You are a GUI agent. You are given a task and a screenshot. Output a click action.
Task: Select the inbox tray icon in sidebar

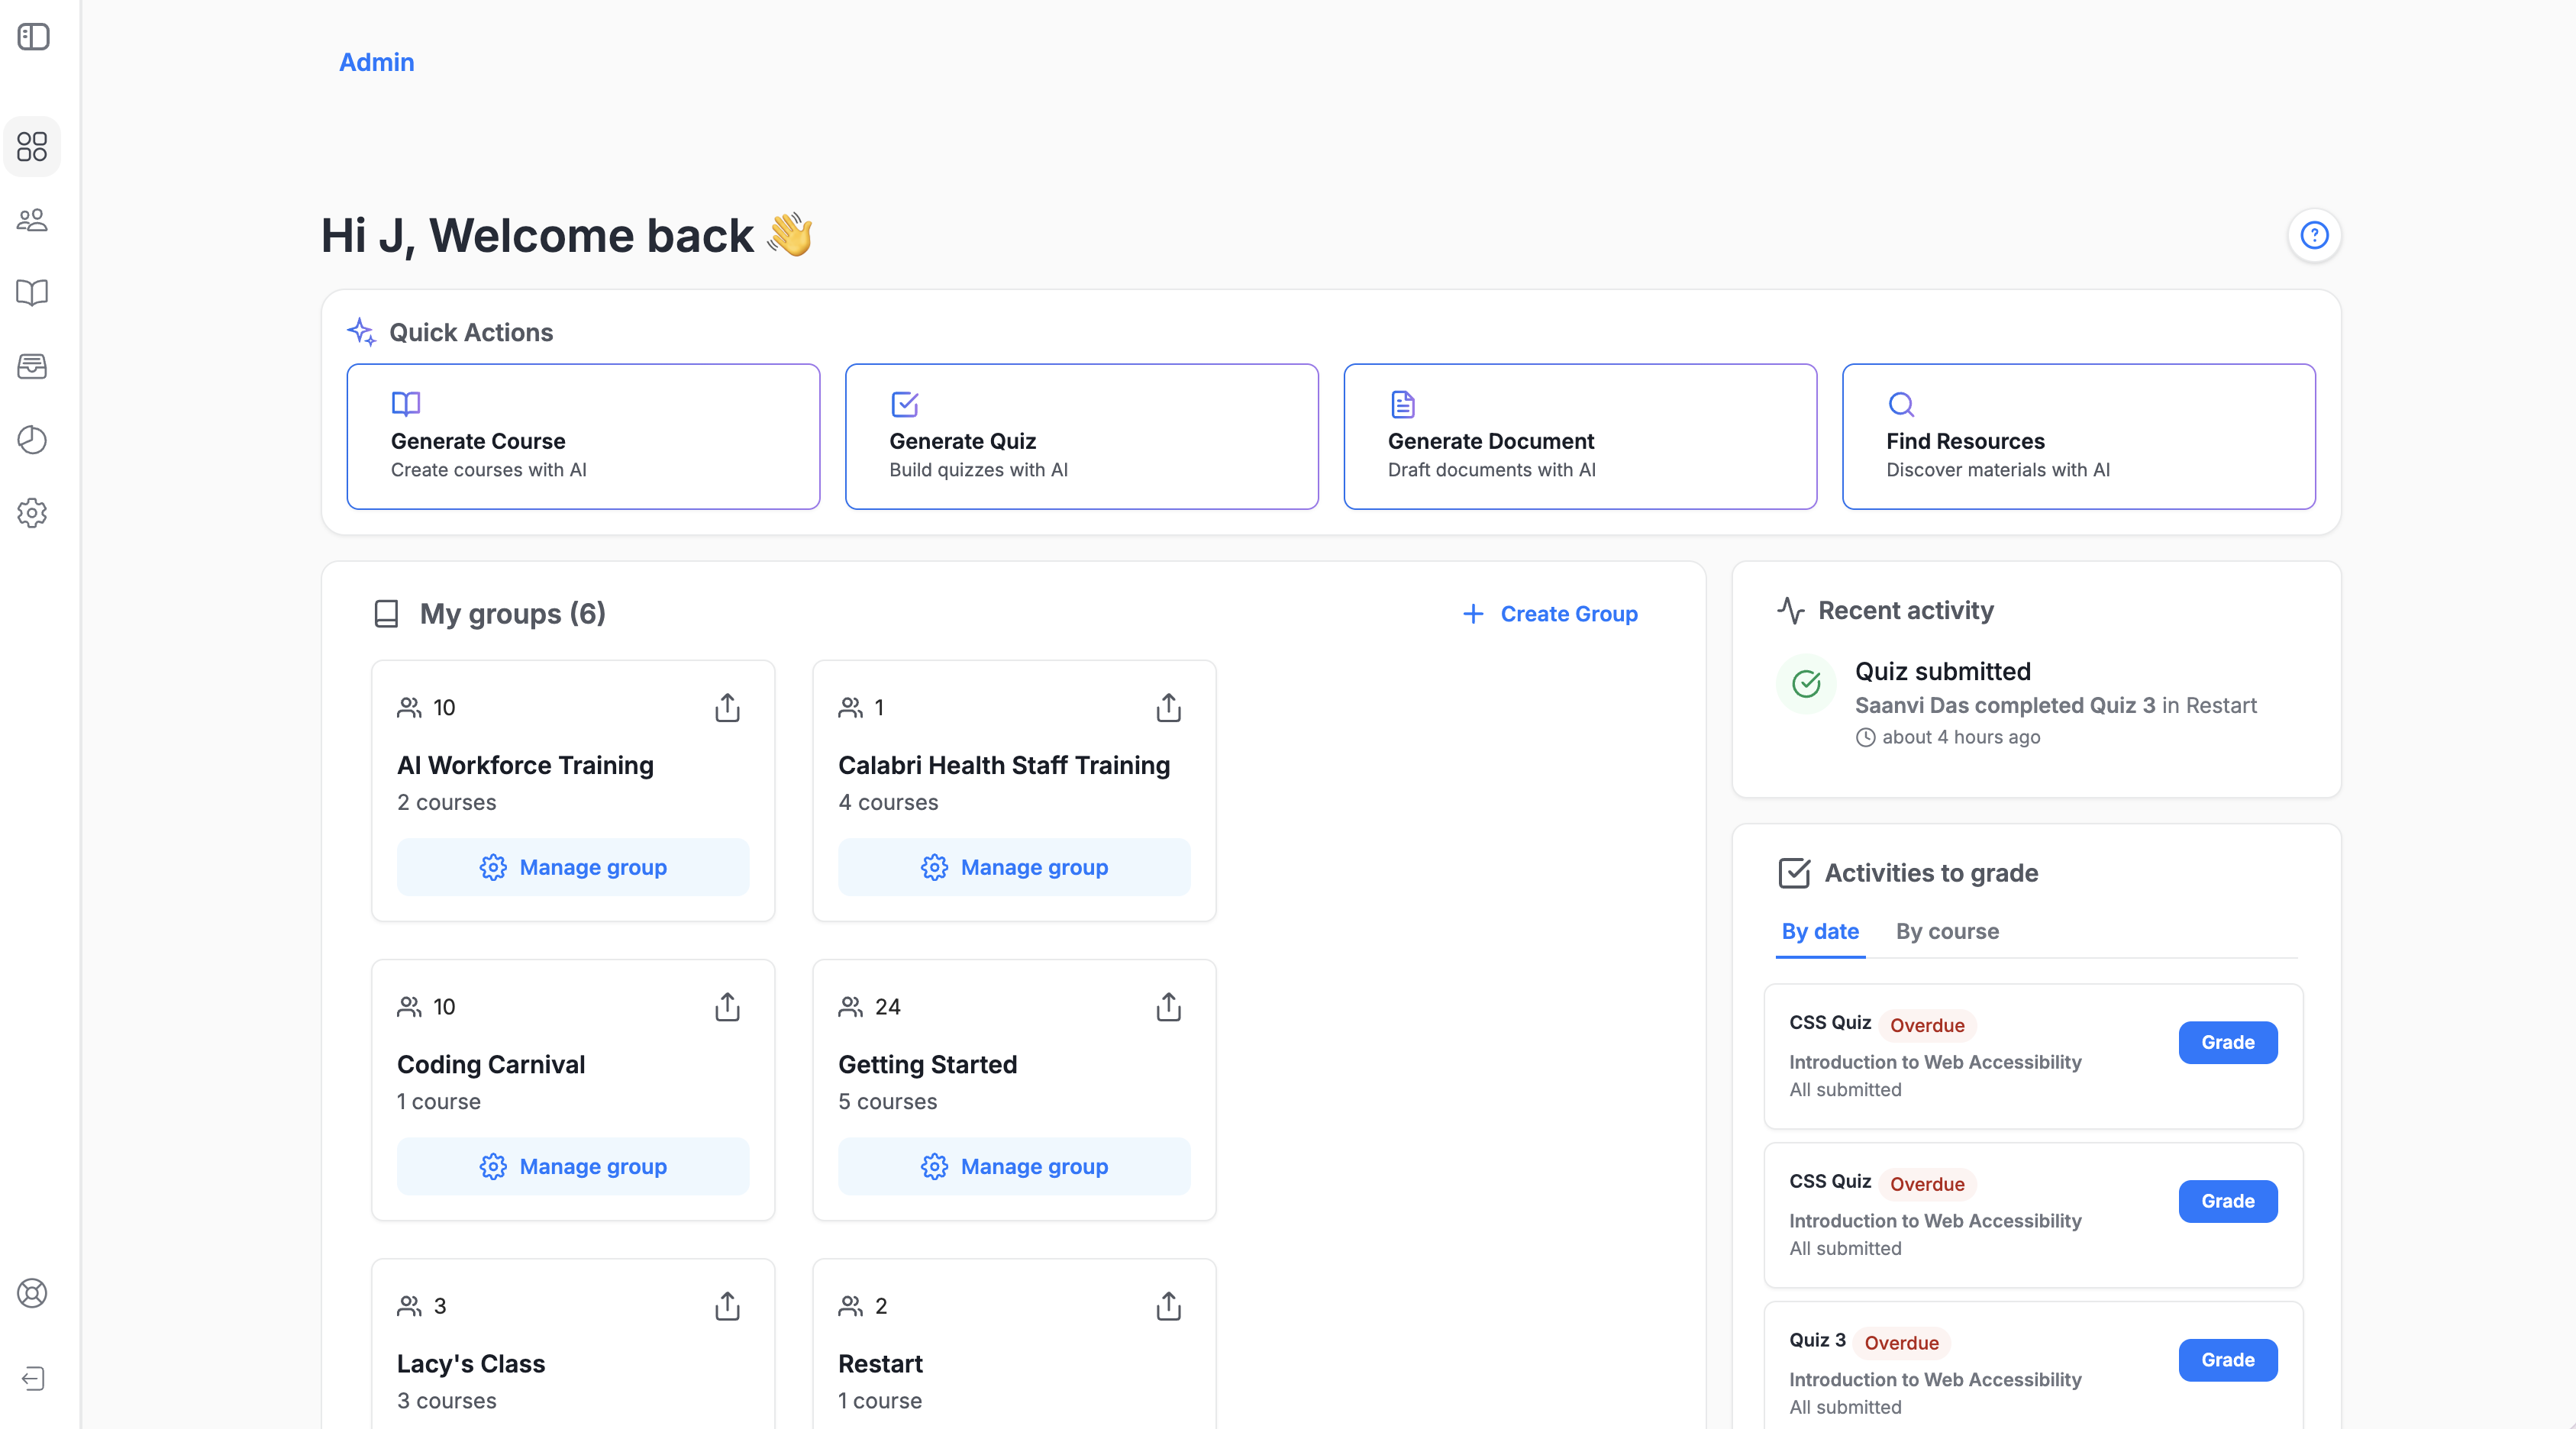pos(32,367)
